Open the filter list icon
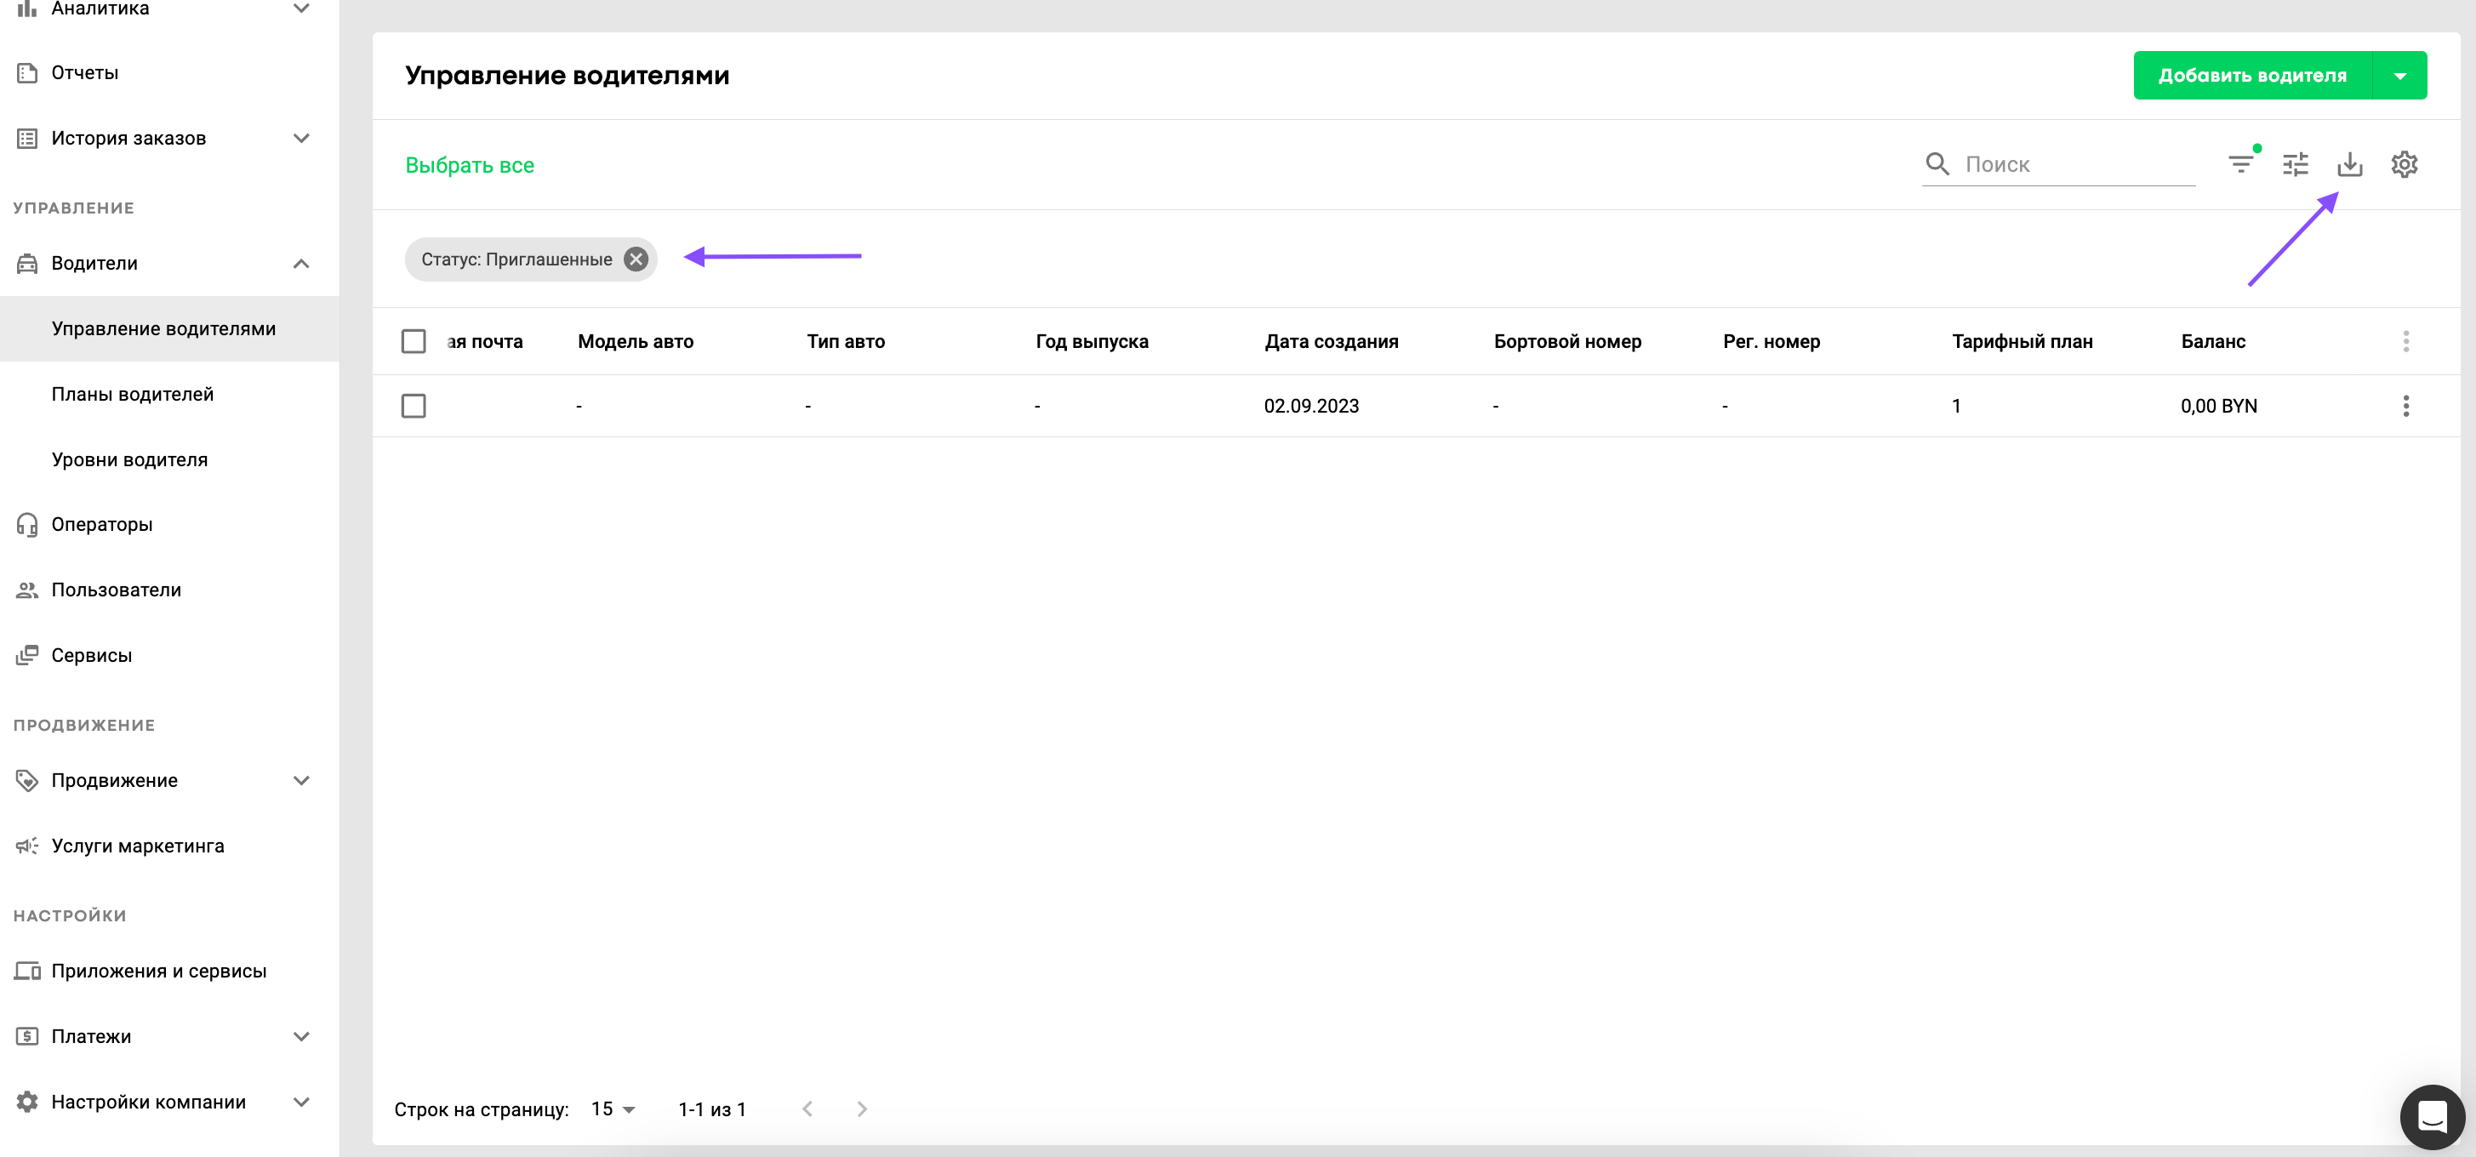2476x1157 pixels. (x=2239, y=164)
